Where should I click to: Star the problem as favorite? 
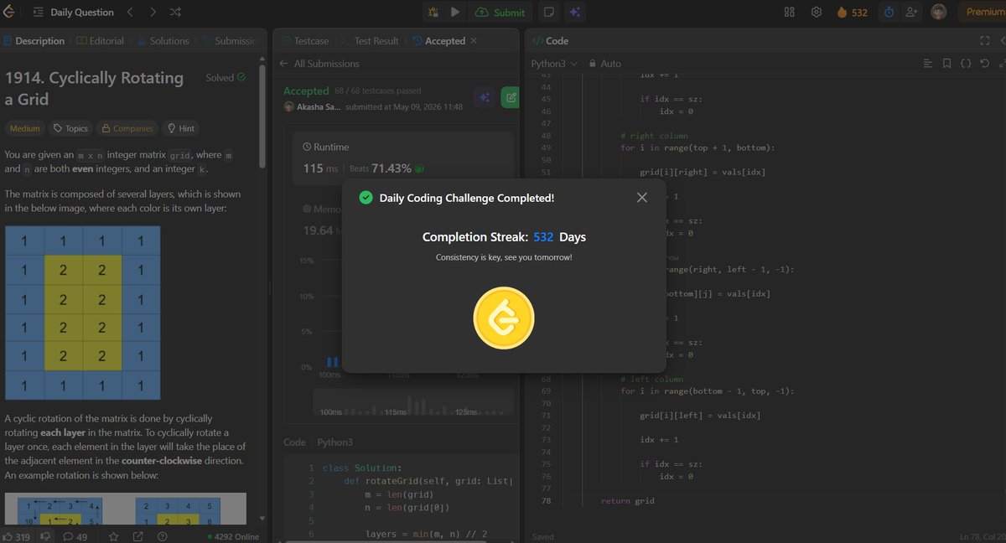113,536
